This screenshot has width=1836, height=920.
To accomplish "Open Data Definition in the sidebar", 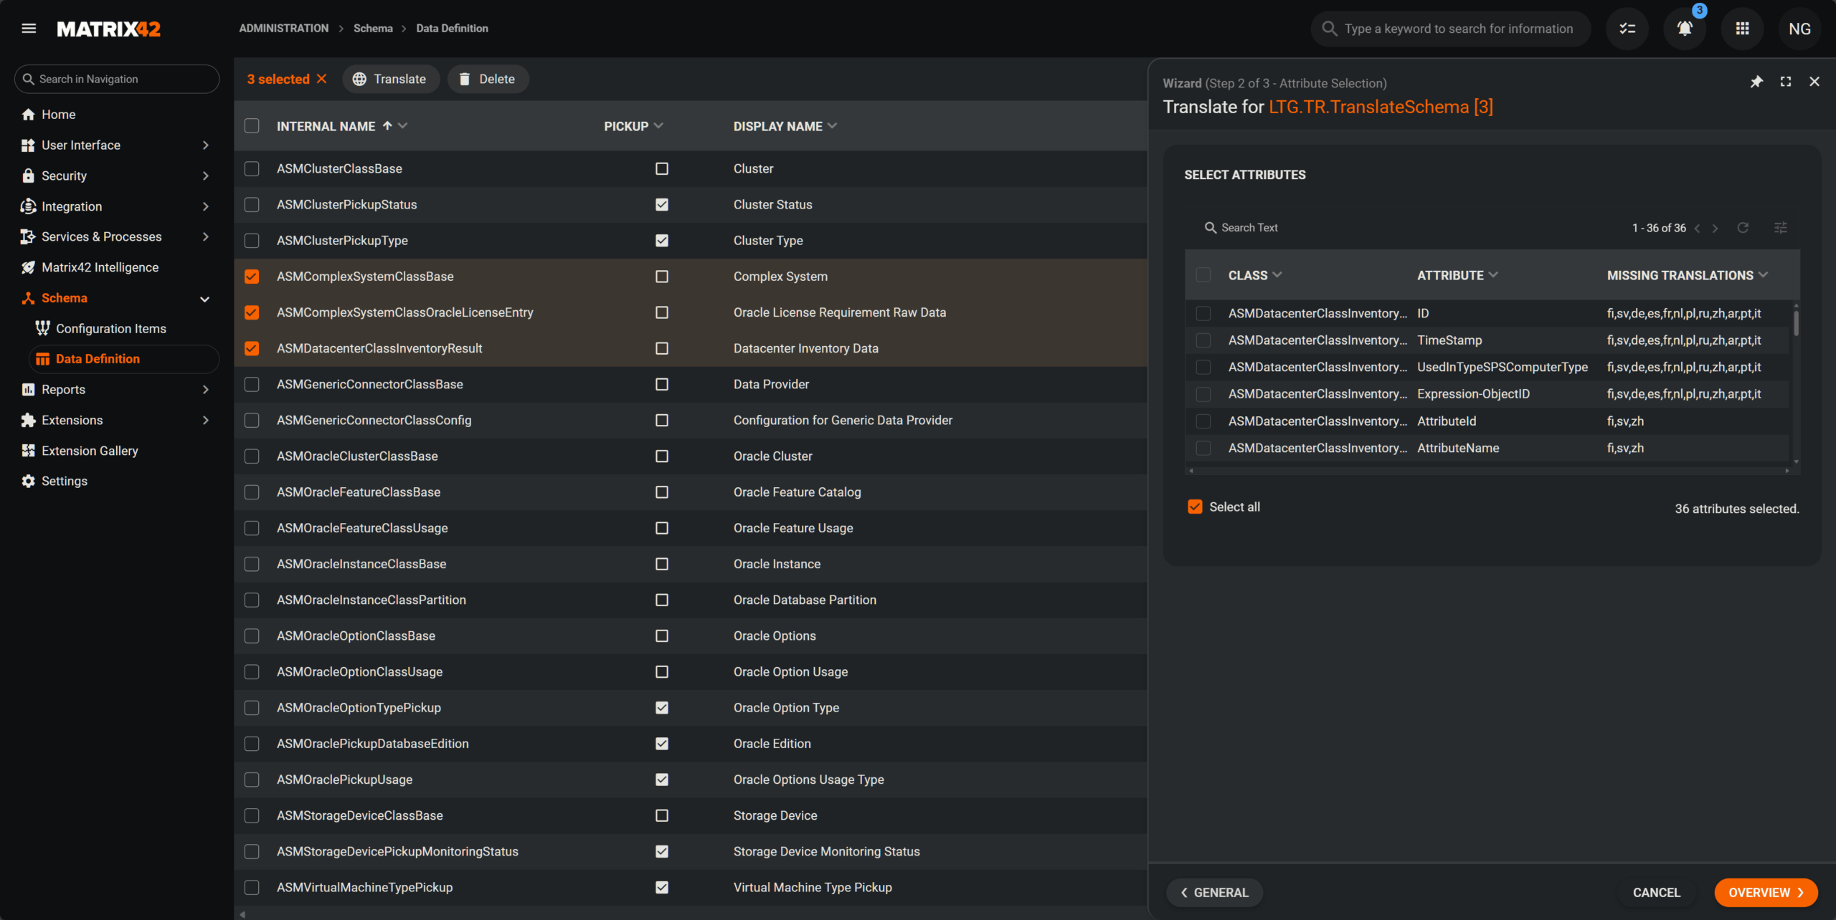I will pos(124,359).
